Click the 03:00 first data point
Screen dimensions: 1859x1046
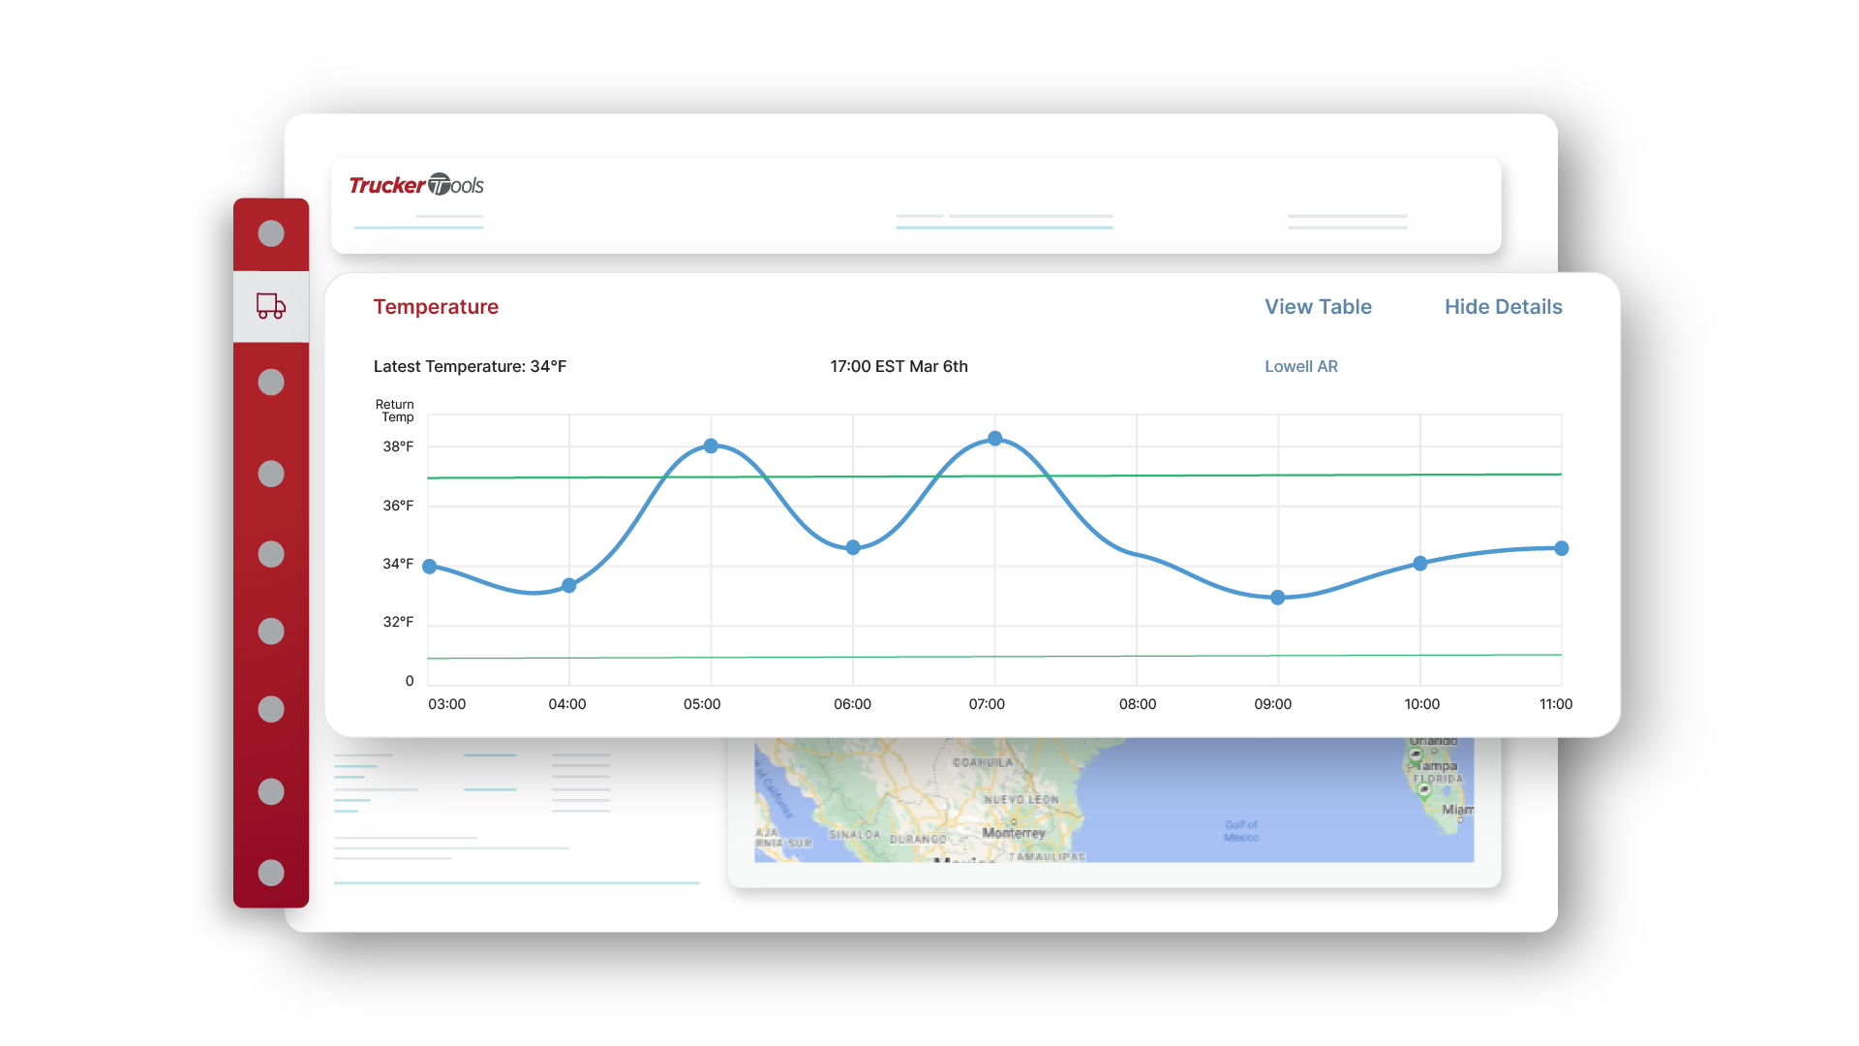pos(430,567)
